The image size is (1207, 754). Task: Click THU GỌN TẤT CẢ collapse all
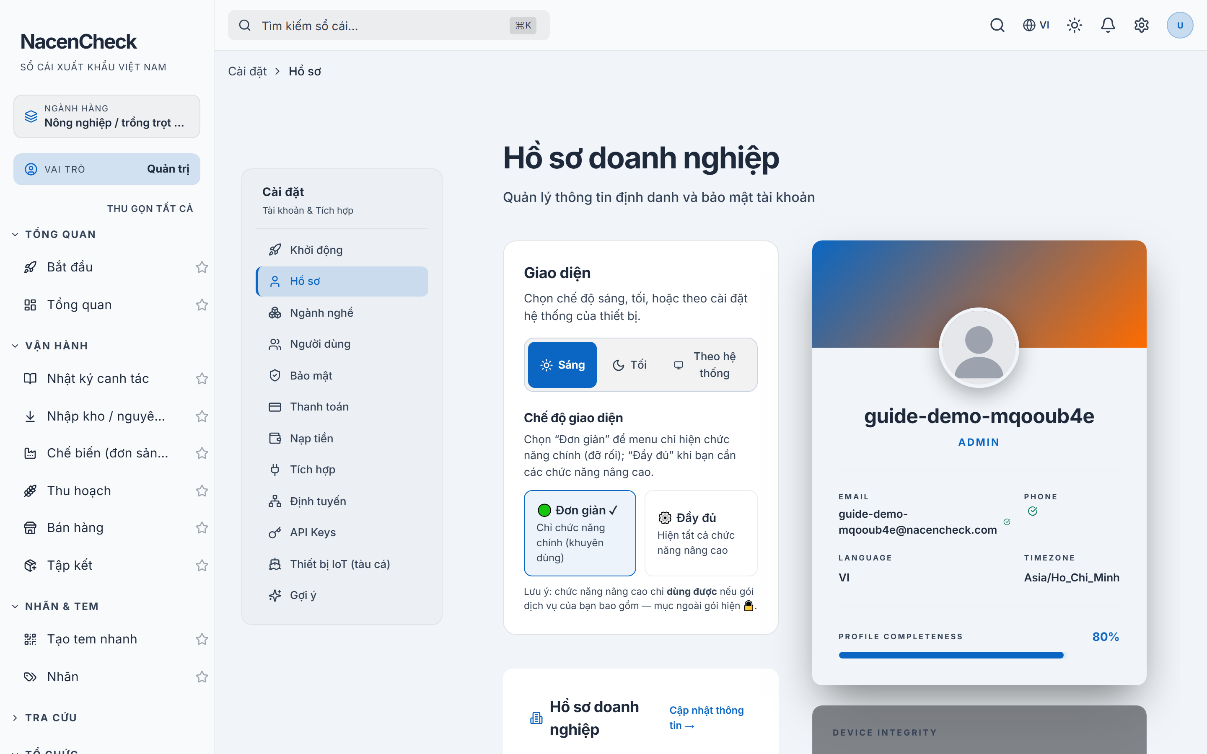150,209
